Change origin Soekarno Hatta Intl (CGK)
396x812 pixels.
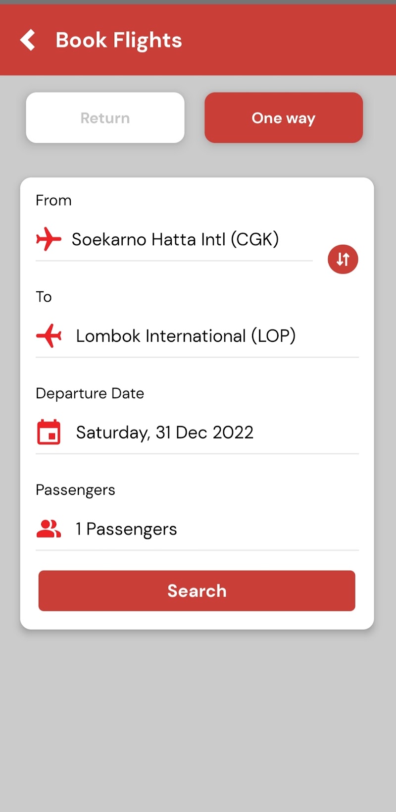(x=175, y=239)
